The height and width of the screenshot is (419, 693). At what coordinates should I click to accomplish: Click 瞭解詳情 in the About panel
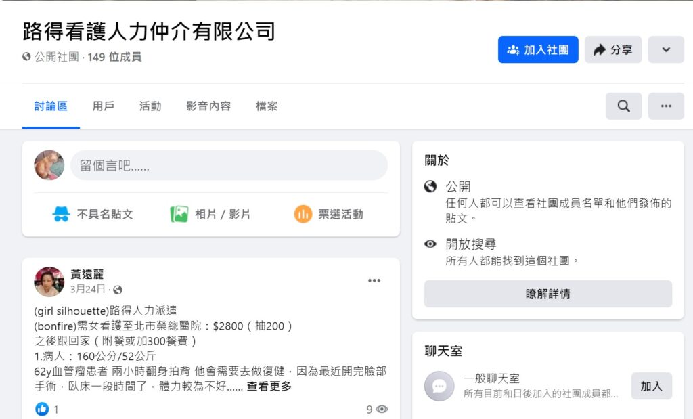point(548,294)
